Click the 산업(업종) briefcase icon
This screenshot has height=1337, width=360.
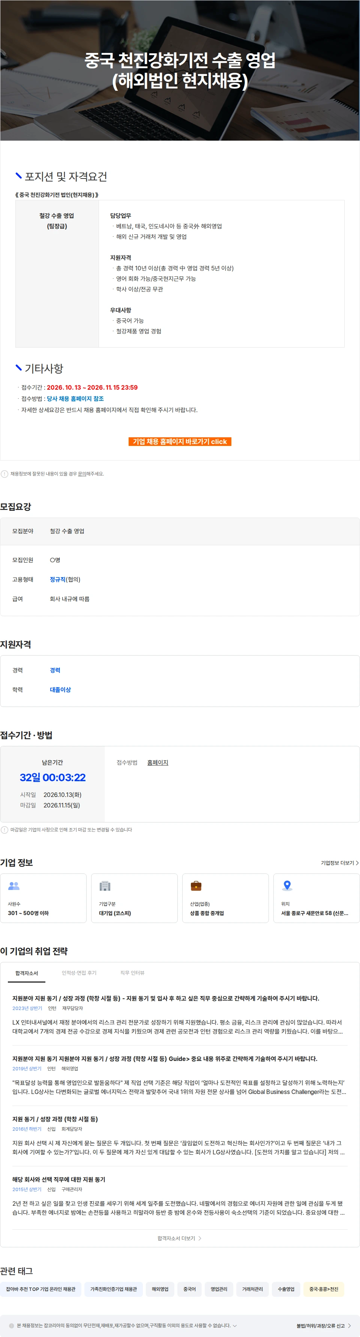click(196, 886)
